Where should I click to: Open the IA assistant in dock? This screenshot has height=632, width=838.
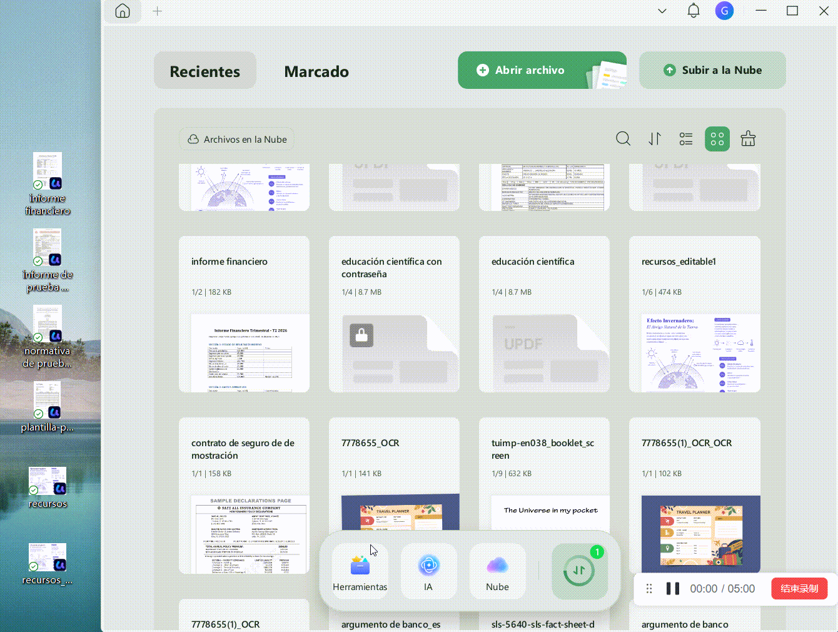click(x=428, y=571)
